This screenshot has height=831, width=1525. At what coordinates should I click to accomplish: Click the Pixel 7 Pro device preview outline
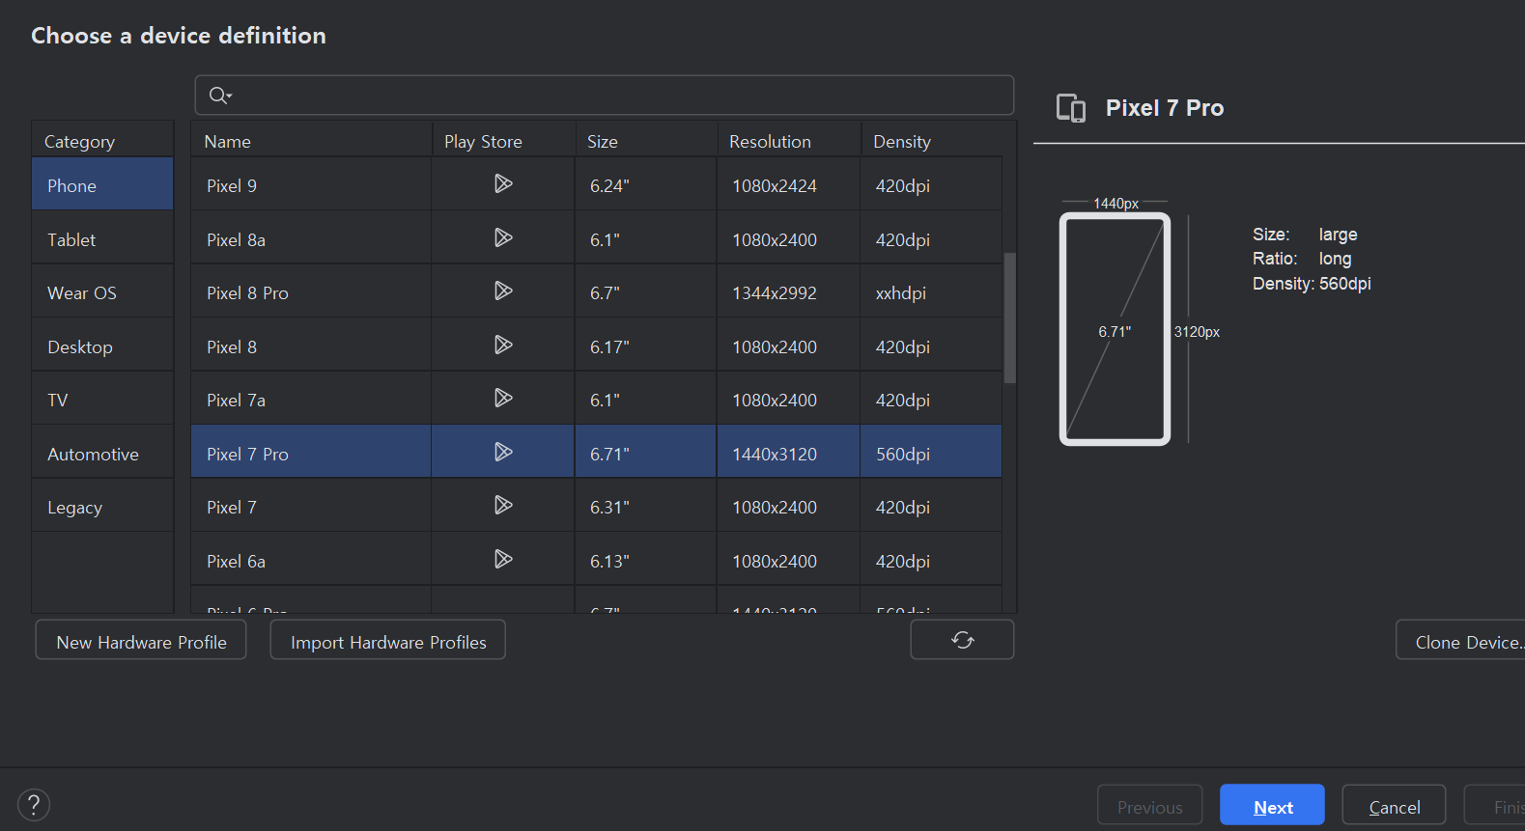coord(1115,329)
